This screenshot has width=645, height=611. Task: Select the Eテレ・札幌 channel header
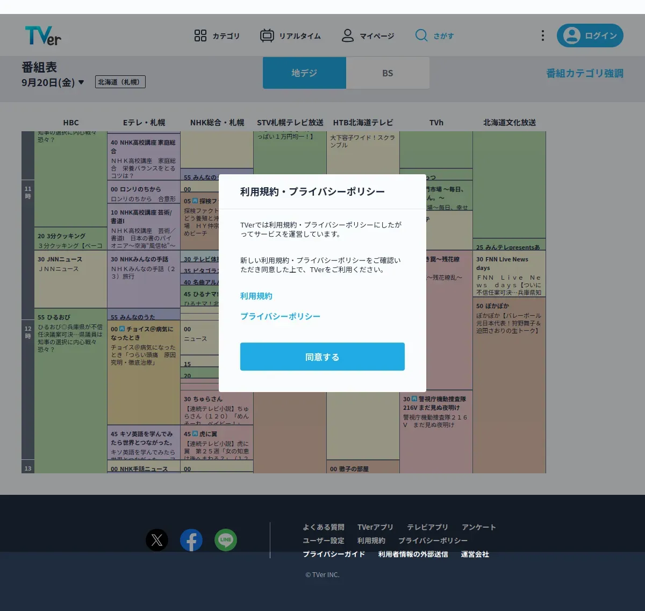[x=144, y=123]
